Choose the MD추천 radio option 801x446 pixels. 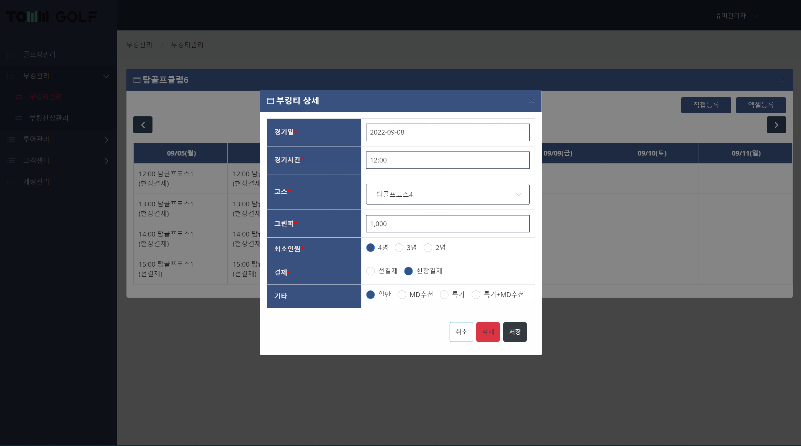[x=402, y=295]
